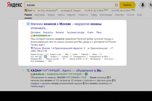Switch to the Видео tab
The height and width of the screenshot is (101, 152).
51,15
